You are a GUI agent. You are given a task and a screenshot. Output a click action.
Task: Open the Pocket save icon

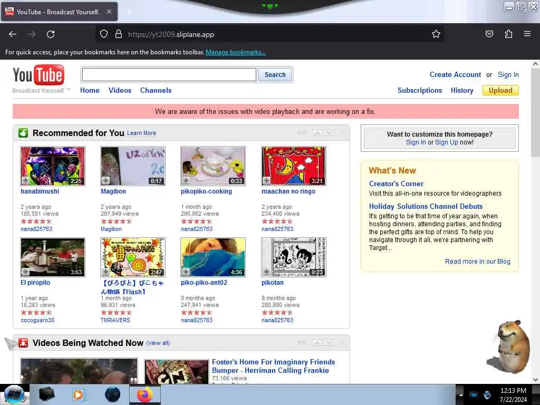[x=489, y=34]
